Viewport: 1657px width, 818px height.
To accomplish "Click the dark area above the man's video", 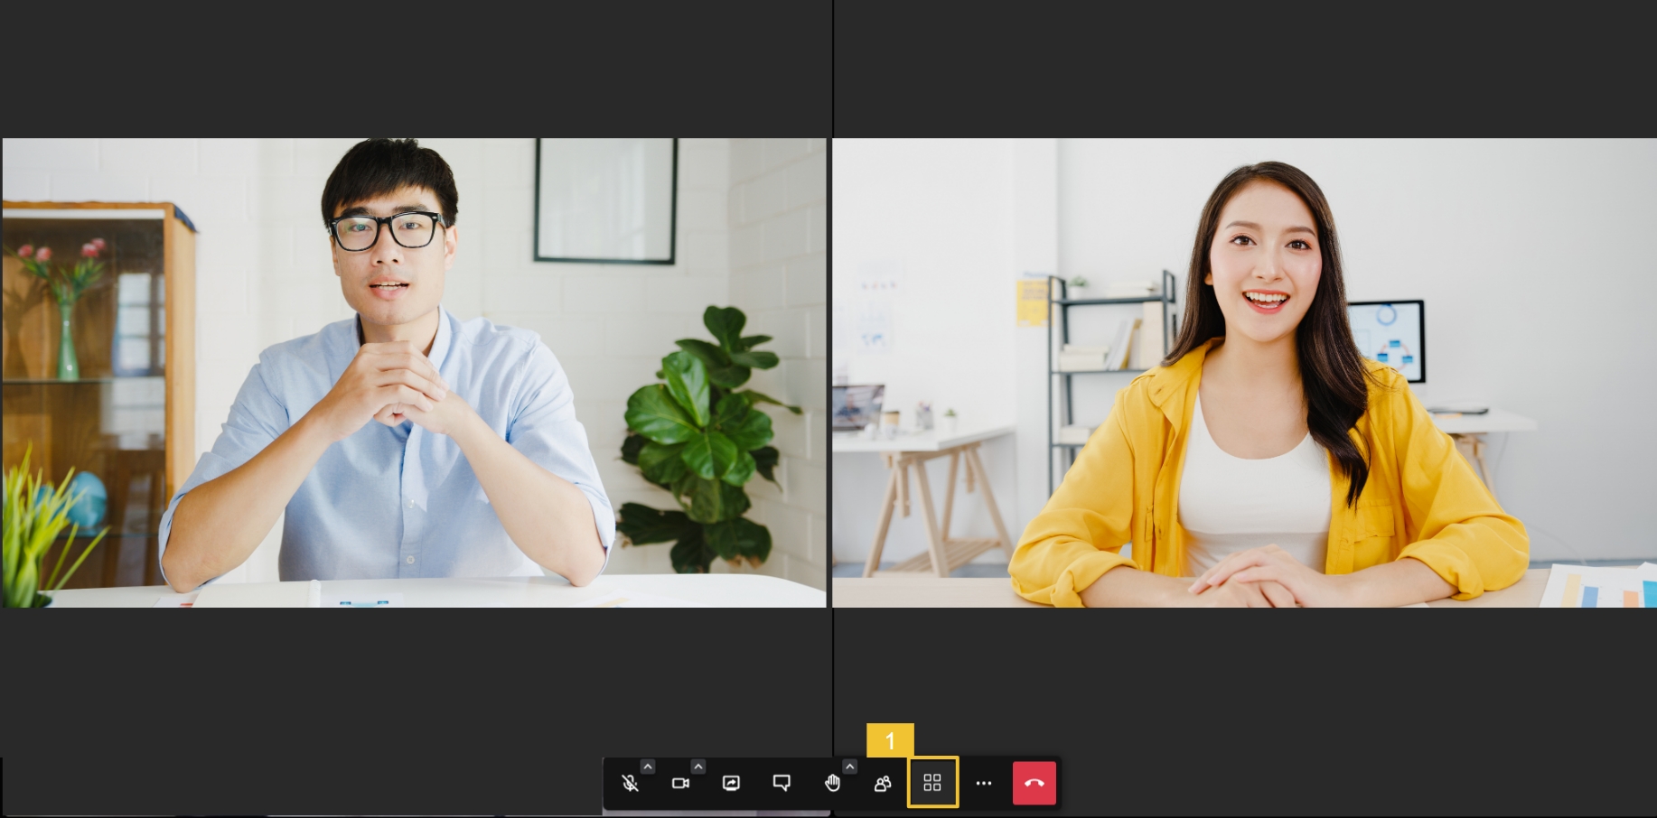I will [x=414, y=68].
